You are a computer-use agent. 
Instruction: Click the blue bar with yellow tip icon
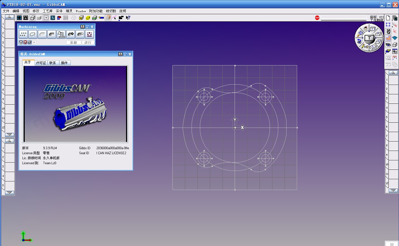(x=101, y=18)
